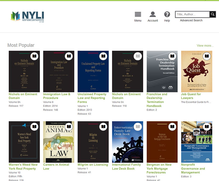The width and height of the screenshot is (219, 181).
Task: Click the 'Release: 63' text
Action: click(x=84, y=114)
